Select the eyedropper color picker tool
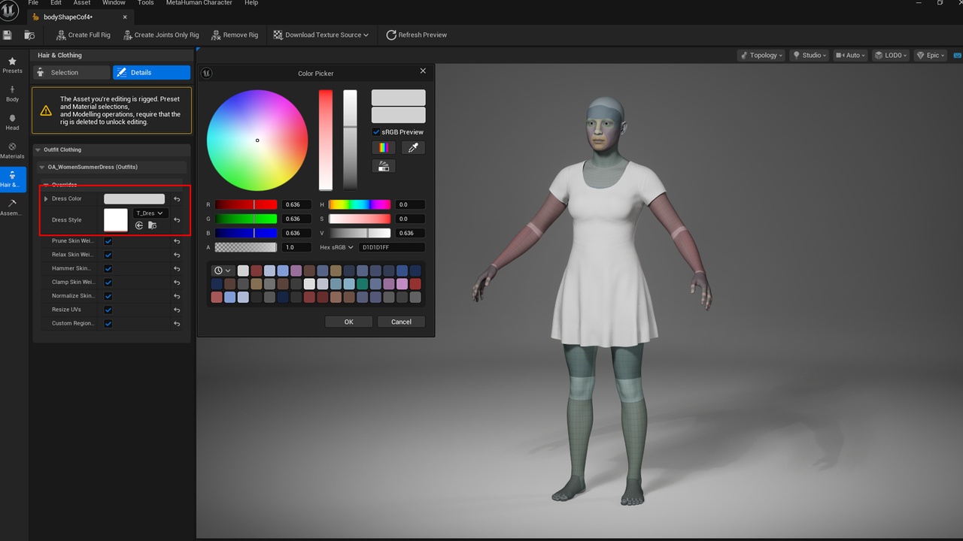The image size is (963, 541). pos(413,148)
